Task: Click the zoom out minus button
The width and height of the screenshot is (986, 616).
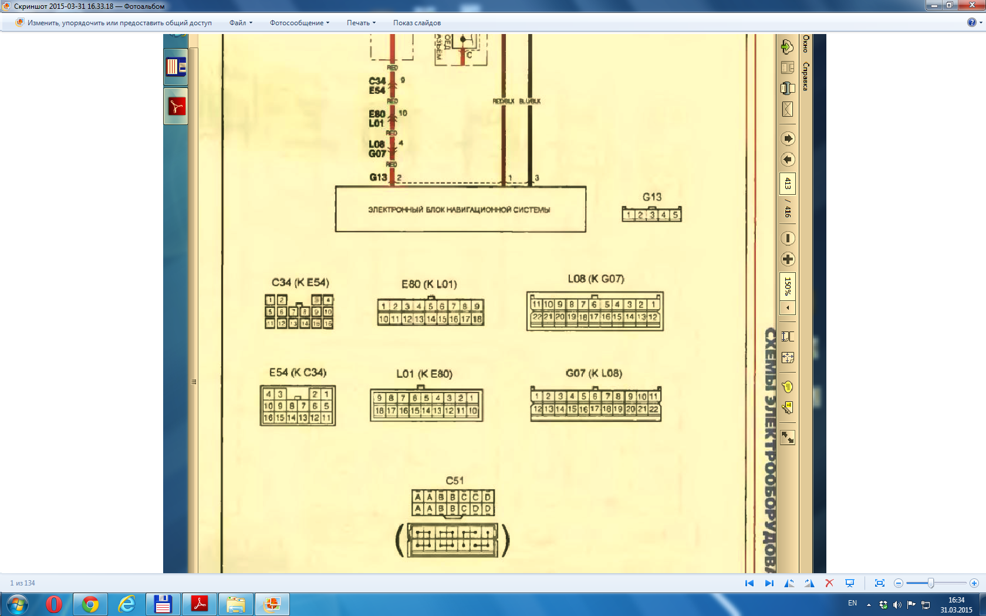Action: pos(898,583)
